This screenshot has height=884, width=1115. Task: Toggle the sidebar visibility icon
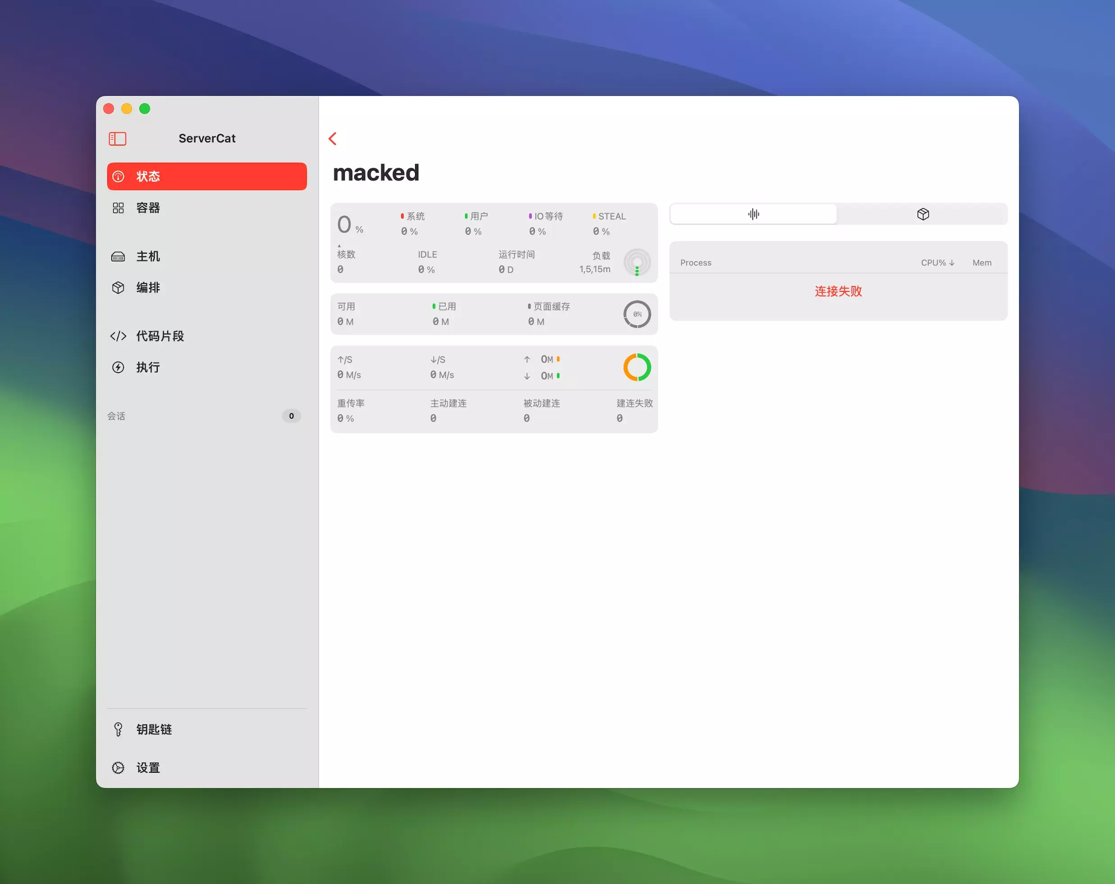[117, 138]
